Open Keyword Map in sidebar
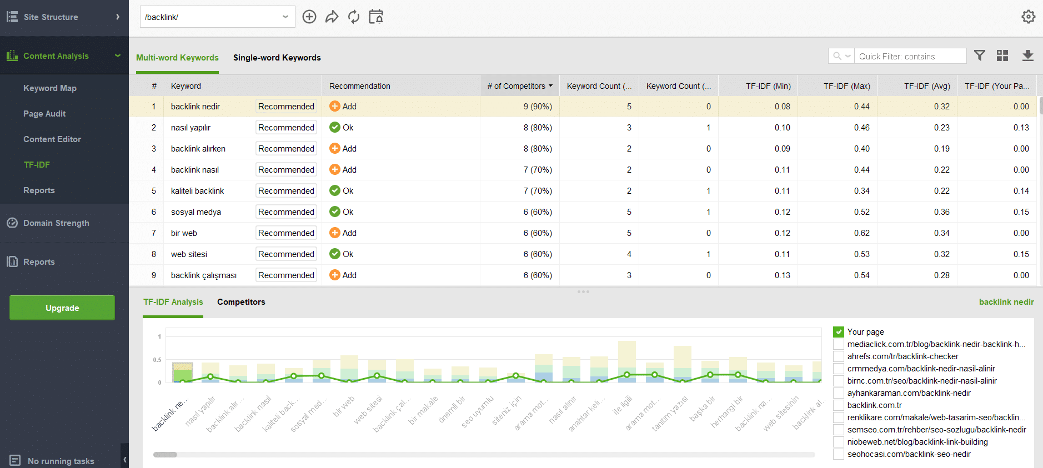This screenshot has height=468, width=1043. (x=50, y=88)
